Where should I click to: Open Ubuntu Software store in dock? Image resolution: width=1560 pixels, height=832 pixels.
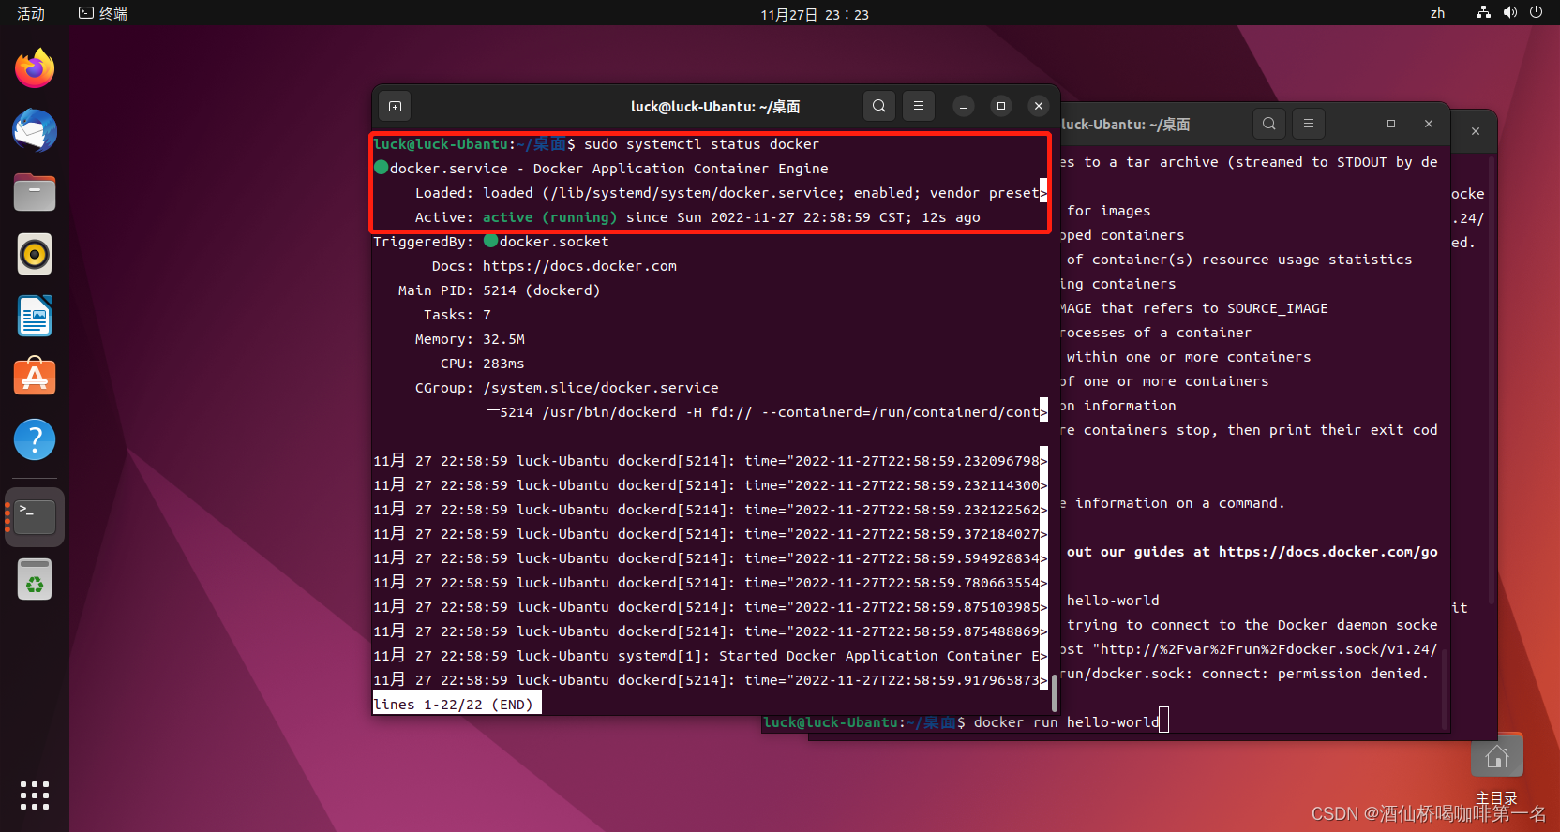35,377
